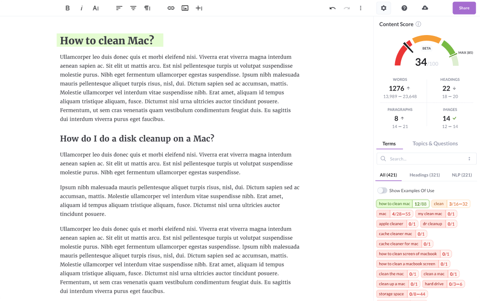Open the settings gear
Viewport: 480px width, 301px height.
(383, 7)
